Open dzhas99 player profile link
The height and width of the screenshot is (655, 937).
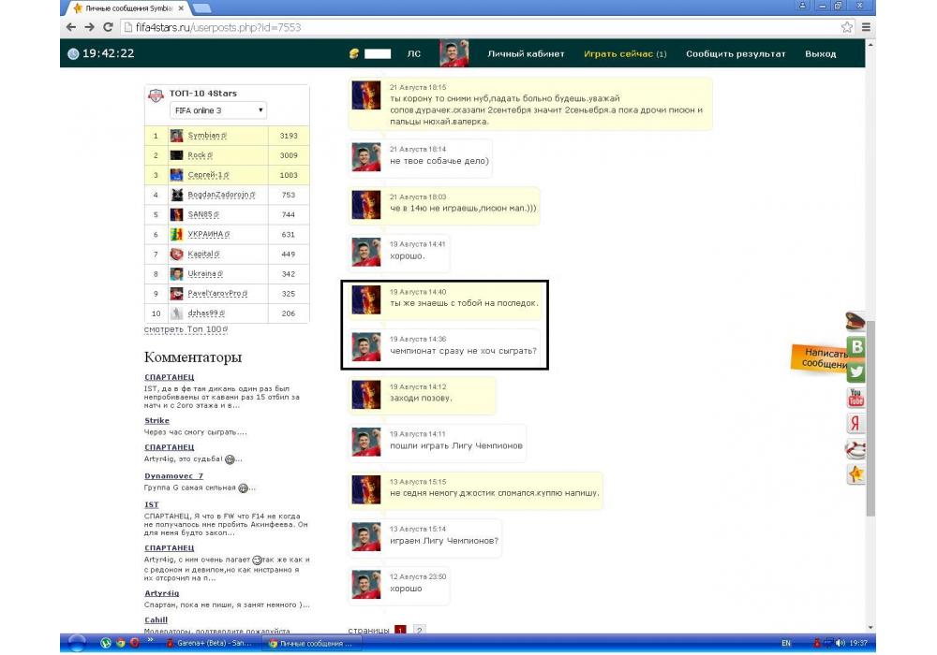(x=207, y=313)
